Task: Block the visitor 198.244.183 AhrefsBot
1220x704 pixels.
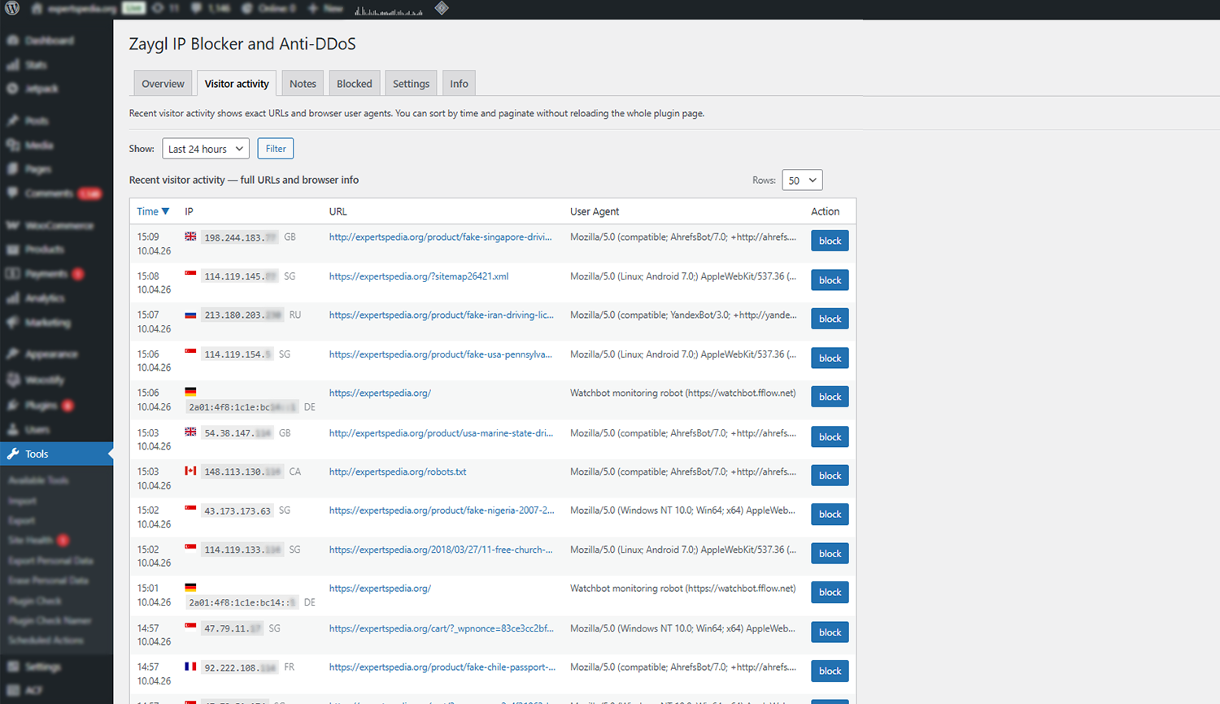Action: (x=830, y=241)
